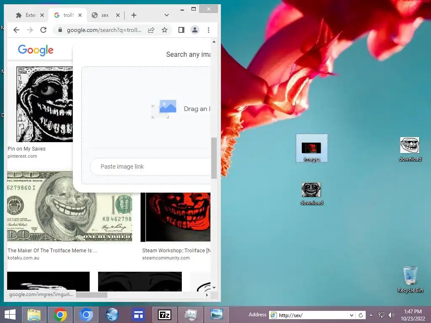Open Google Chrome from taskbar

point(60,315)
